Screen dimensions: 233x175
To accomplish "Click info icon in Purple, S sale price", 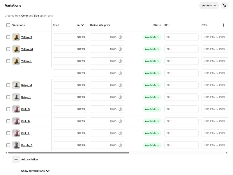I will [x=120, y=145].
